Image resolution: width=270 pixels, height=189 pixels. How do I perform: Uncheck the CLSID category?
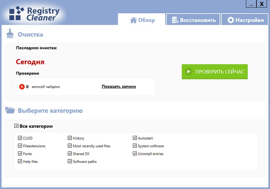pyautogui.click(x=20, y=138)
